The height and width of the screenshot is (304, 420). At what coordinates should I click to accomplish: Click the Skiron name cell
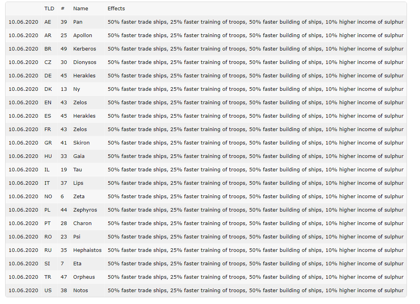[x=81, y=143]
